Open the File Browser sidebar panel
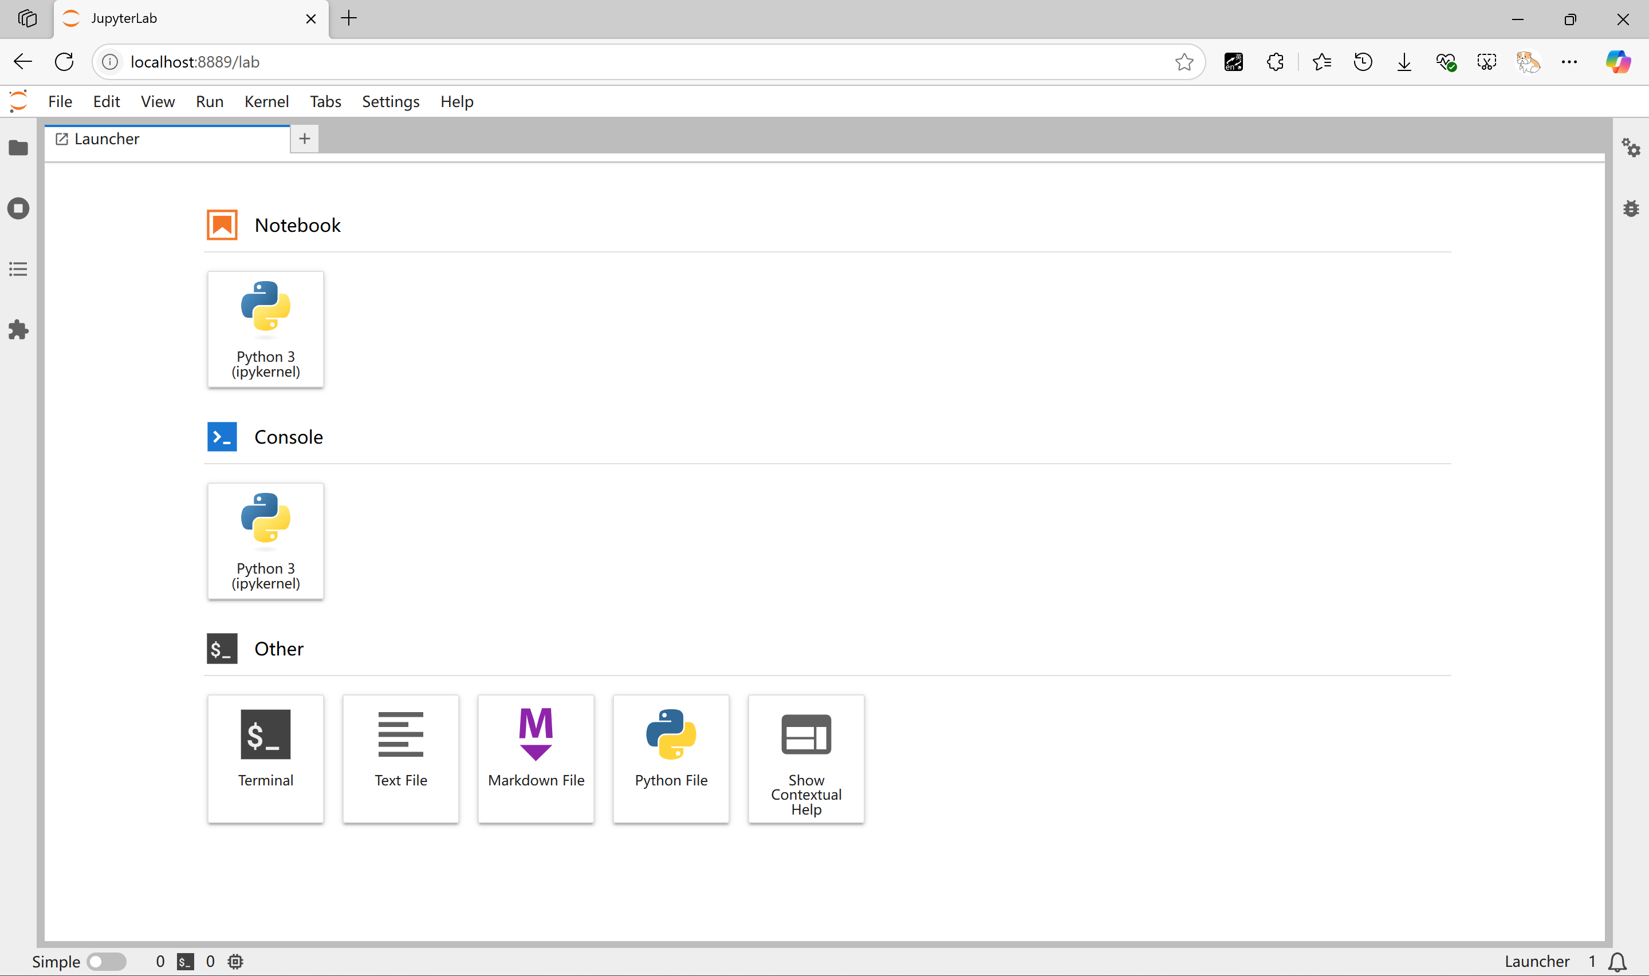1649x976 pixels. pos(18,148)
